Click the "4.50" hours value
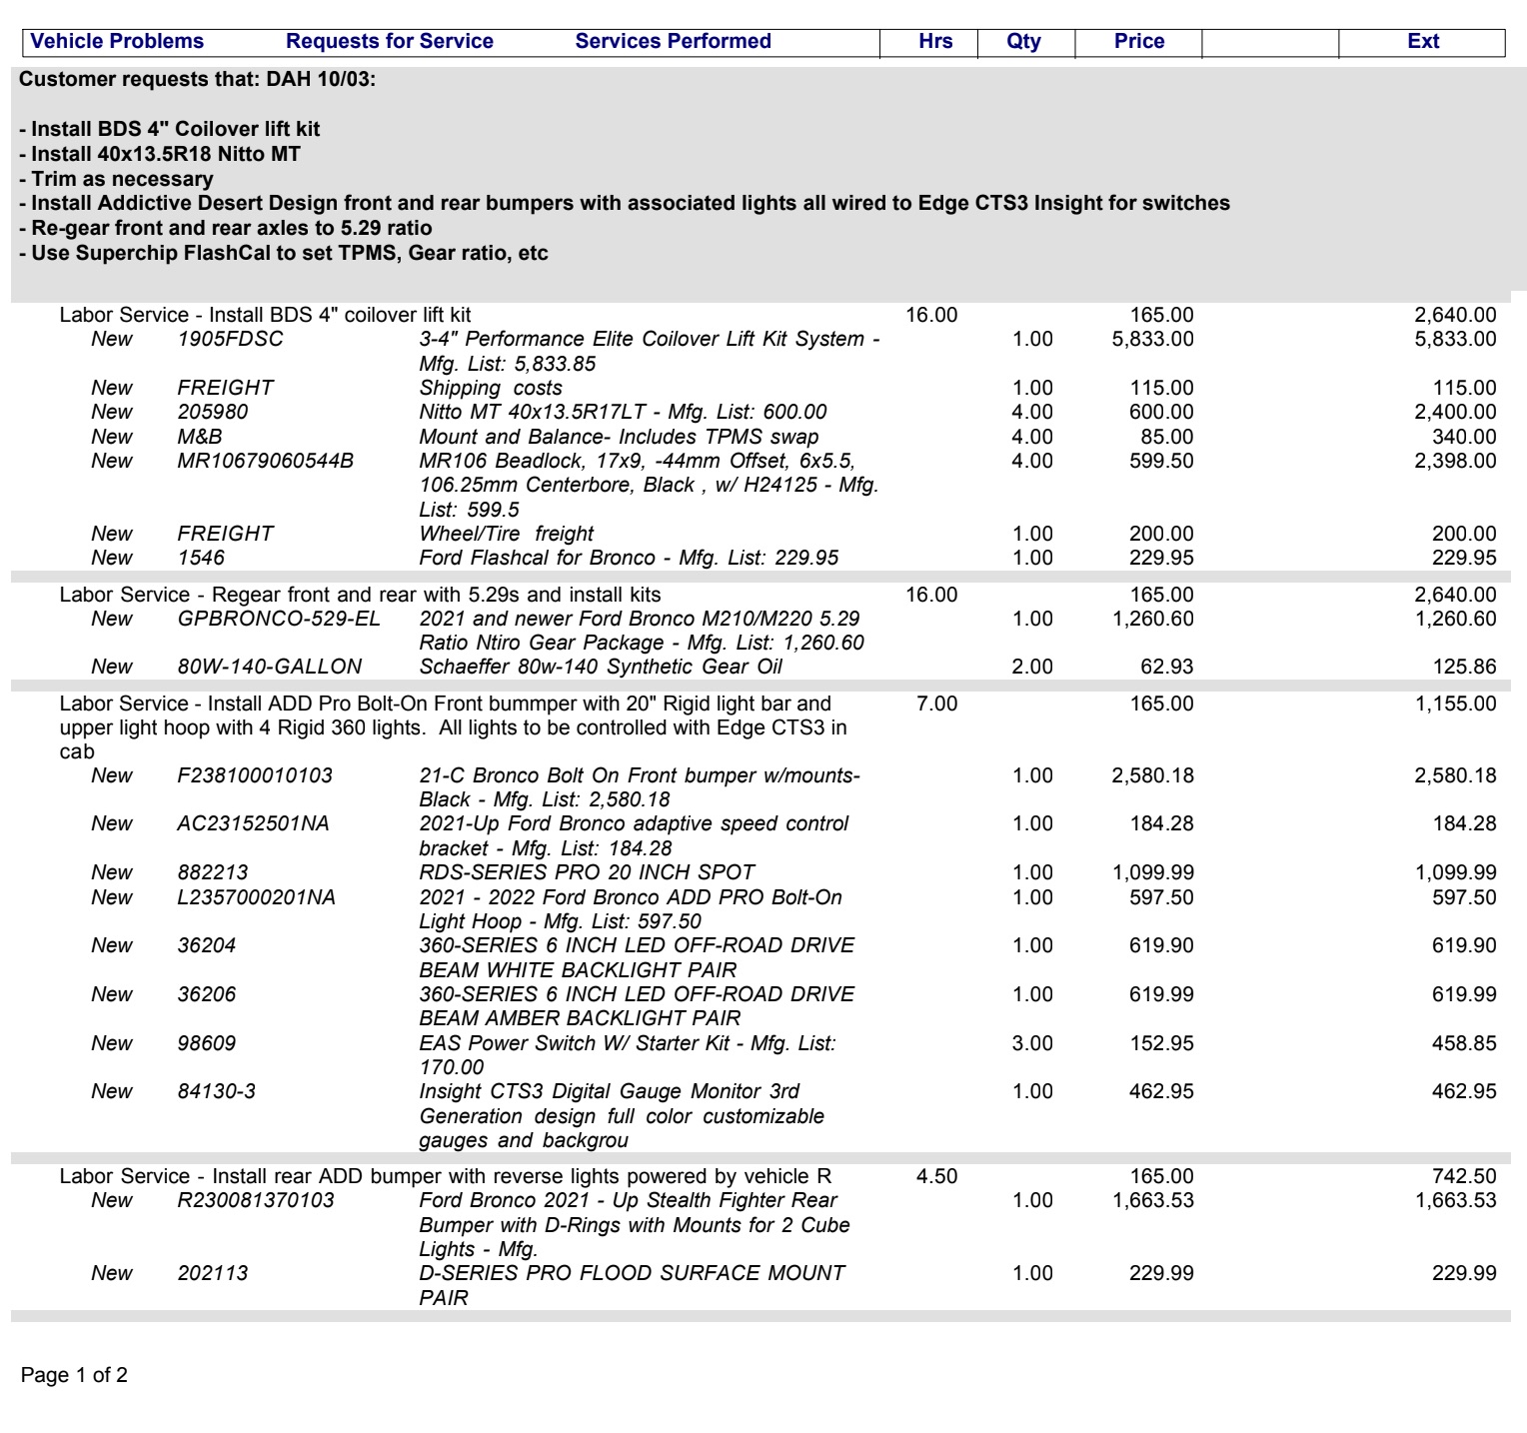Screen dimensions: 1527x1433 pyautogui.click(x=936, y=1177)
